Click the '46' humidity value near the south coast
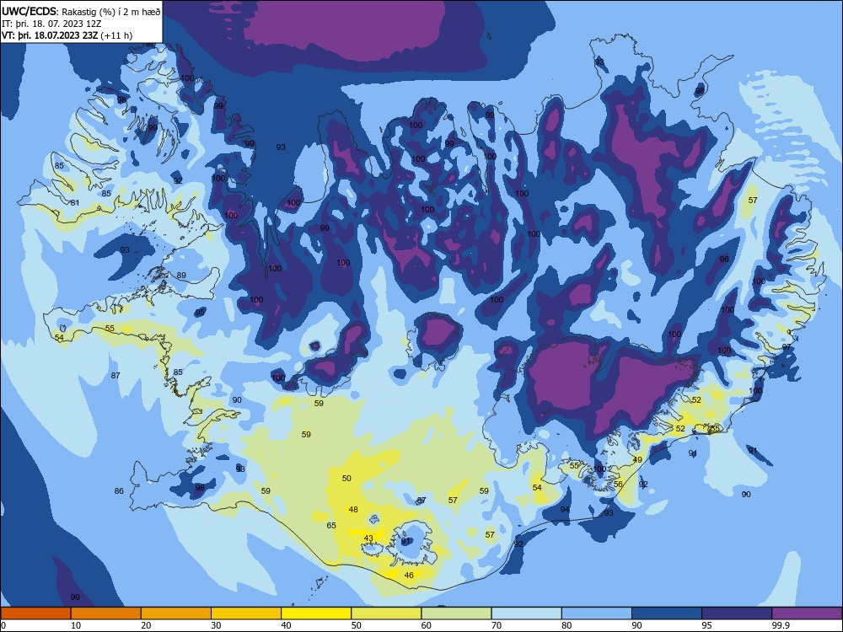 click(409, 575)
